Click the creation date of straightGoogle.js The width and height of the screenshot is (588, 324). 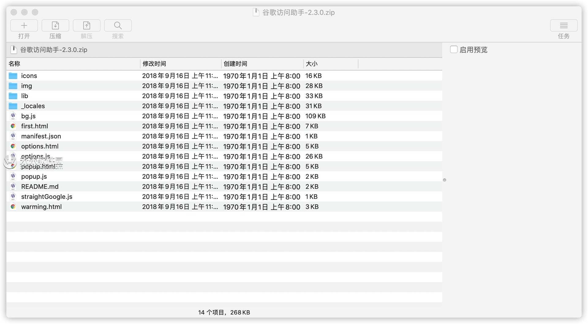point(262,197)
